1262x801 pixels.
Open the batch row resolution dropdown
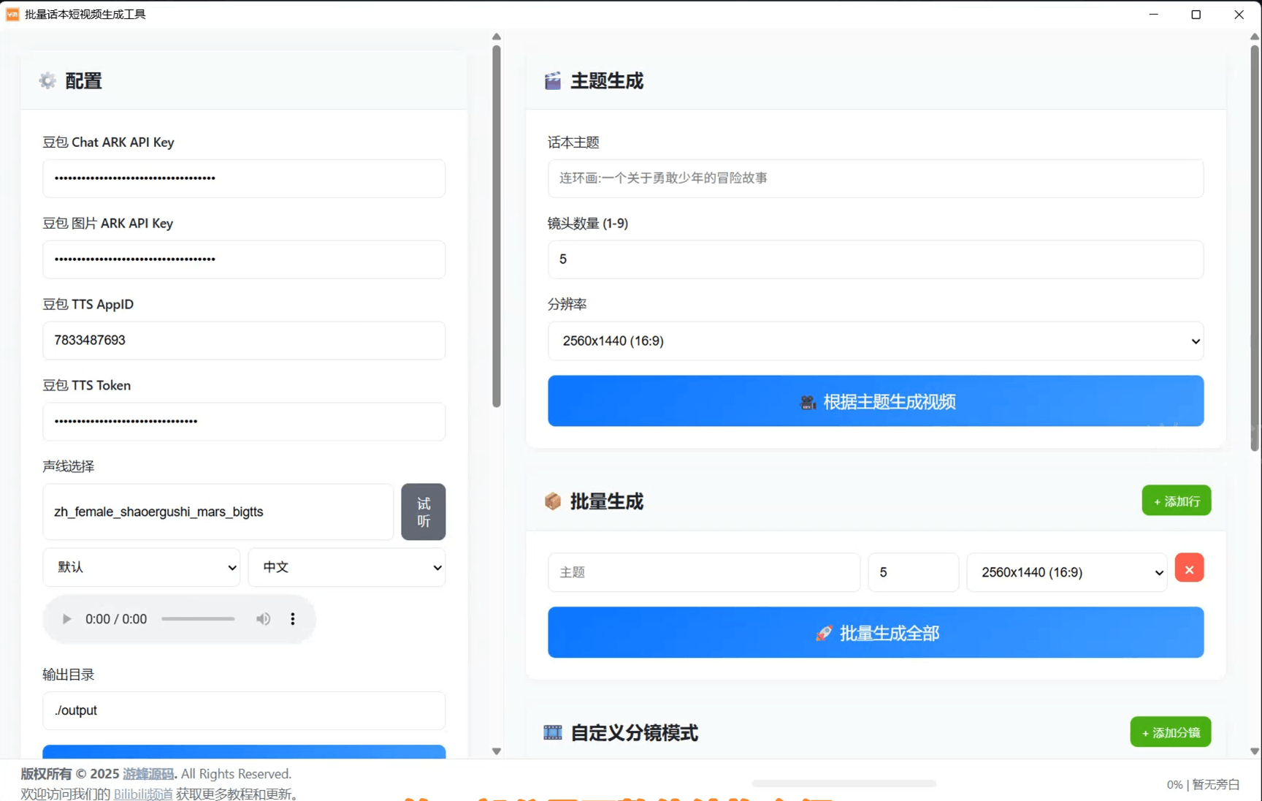pos(1067,572)
